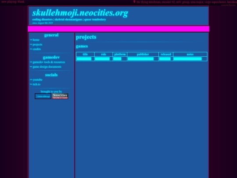This screenshot has width=237, height=178.
Task: Click the skullehmoji site badge
Action: (x=43, y=96)
